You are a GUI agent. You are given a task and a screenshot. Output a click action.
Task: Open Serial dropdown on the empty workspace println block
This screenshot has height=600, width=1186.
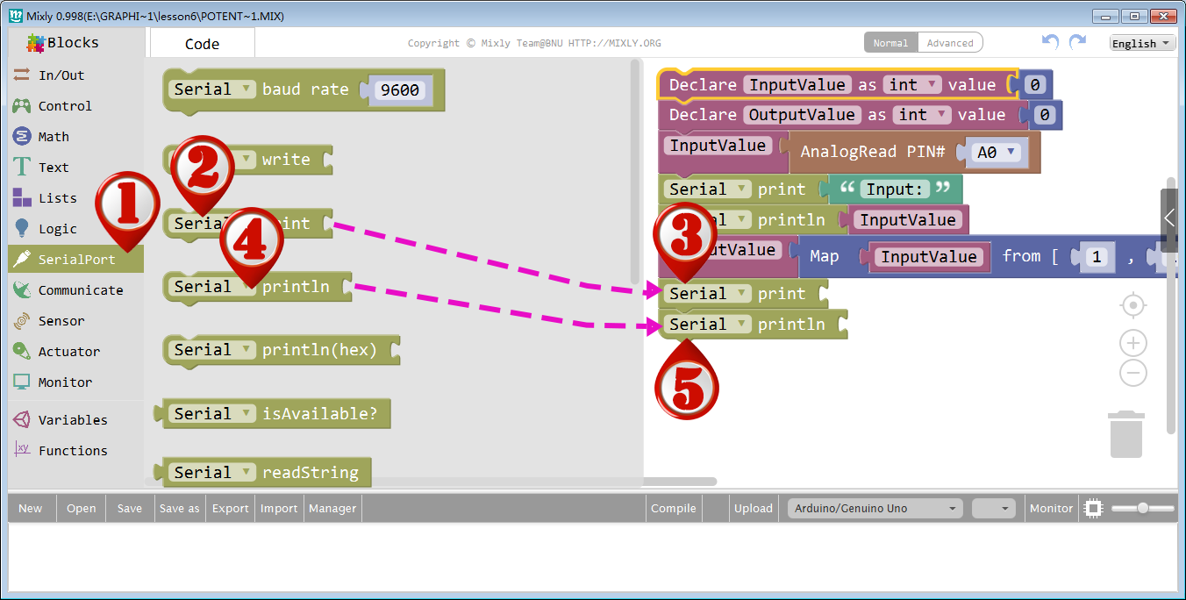pos(708,325)
